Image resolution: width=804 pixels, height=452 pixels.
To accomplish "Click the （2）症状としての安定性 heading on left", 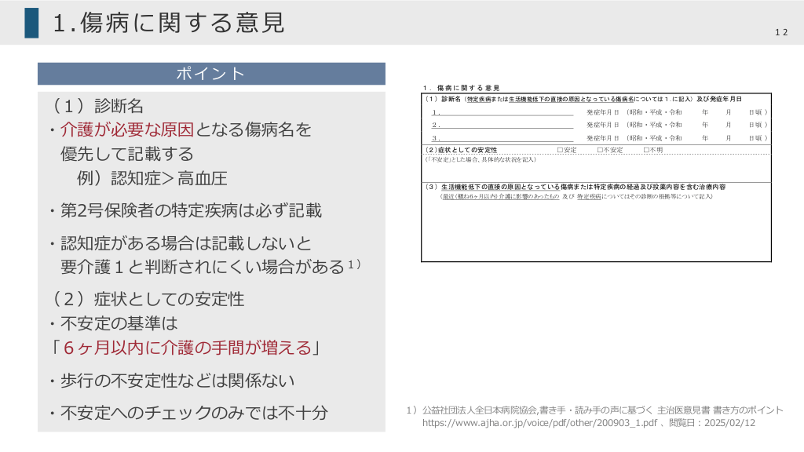I will (148, 299).
